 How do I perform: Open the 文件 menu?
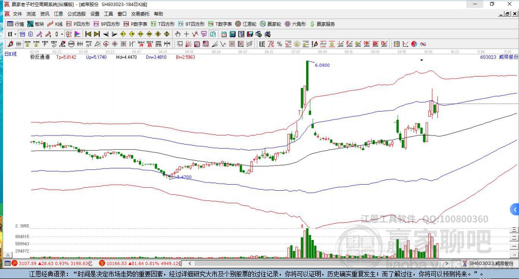17,14
